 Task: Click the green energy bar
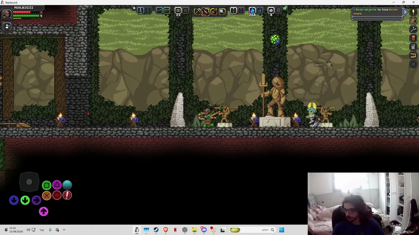(x=27, y=16)
